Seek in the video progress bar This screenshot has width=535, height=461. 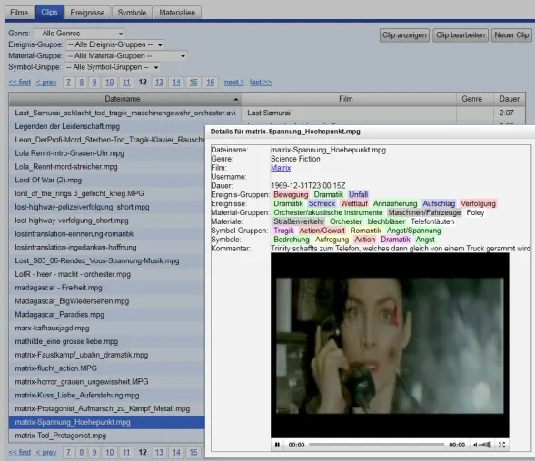(x=376, y=445)
